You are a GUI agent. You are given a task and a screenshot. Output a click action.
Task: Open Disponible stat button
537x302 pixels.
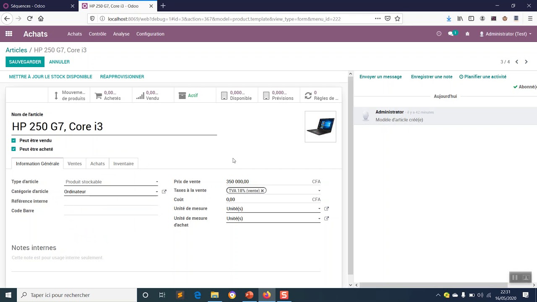pos(237,95)
